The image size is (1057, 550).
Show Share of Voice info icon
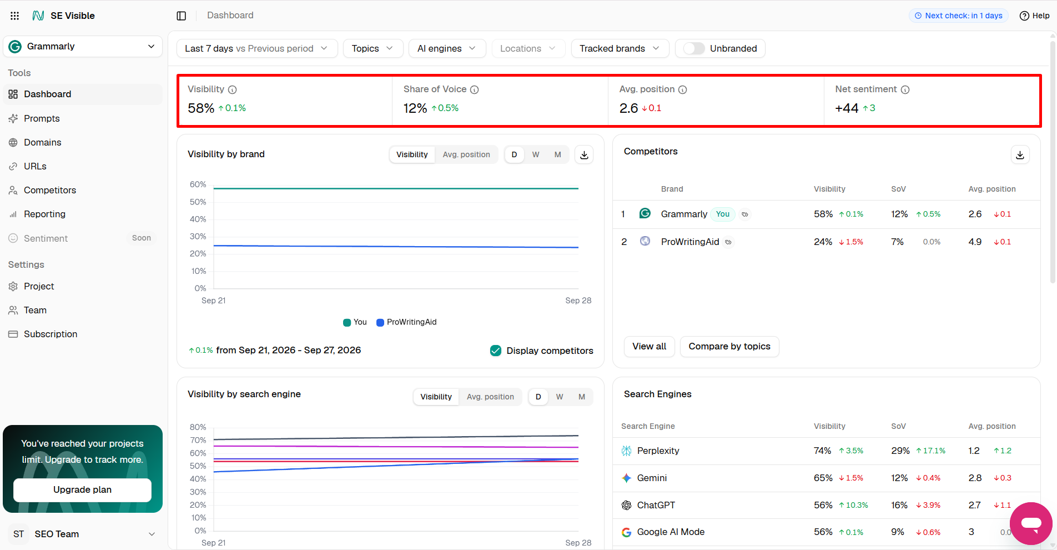click(475, 89)
